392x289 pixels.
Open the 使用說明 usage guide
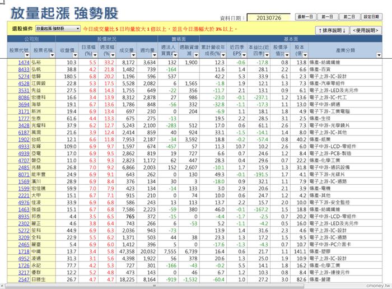(366, 30)
